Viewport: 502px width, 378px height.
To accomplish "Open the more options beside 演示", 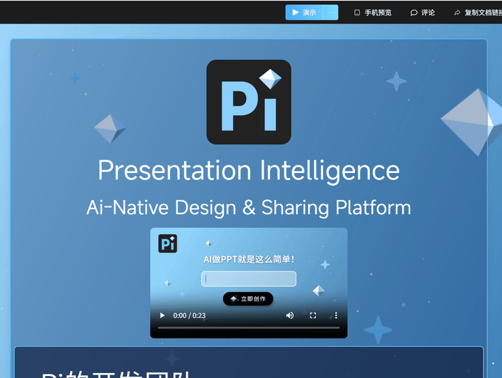I will (x=330, y=13).
